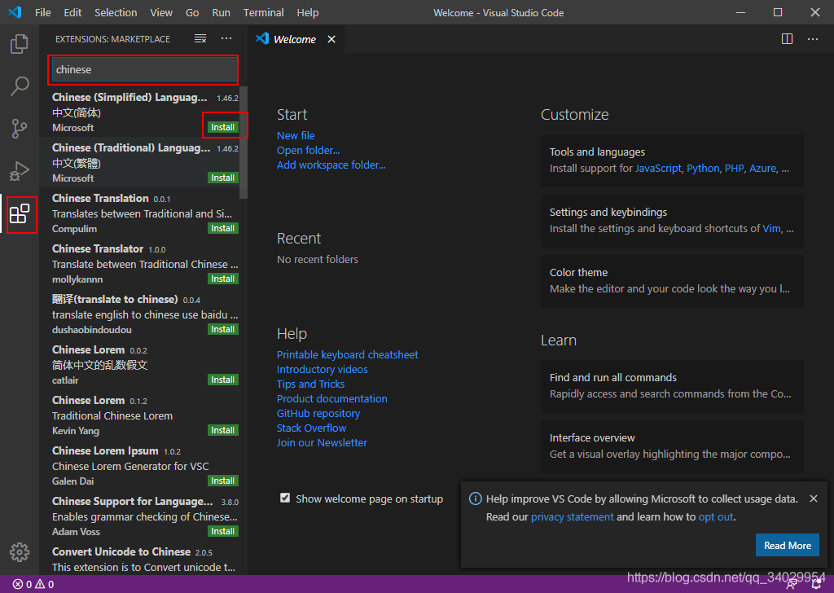
Task: Open the Run menu
Action: point(221,12)
